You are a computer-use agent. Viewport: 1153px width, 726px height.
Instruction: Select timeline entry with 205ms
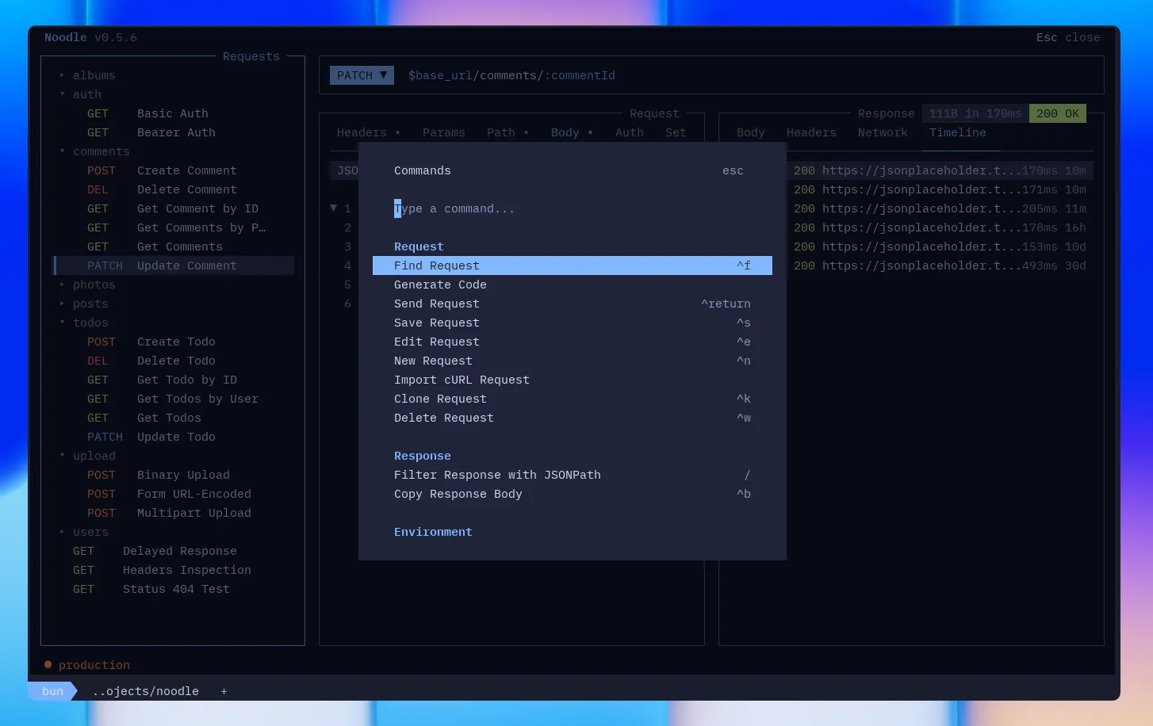[940, 208]
